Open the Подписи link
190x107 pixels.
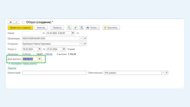[x=12, y=68]
